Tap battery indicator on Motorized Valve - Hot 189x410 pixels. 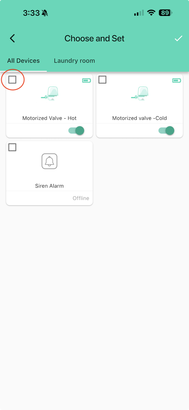click(x=86, y=80)
